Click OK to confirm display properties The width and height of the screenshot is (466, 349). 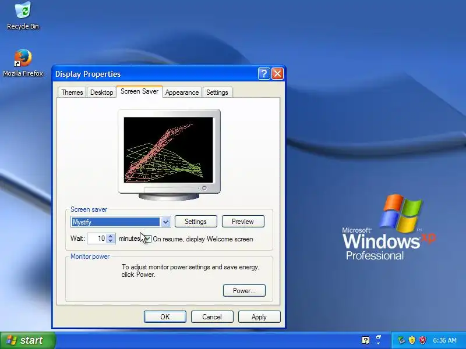[165, 317]
